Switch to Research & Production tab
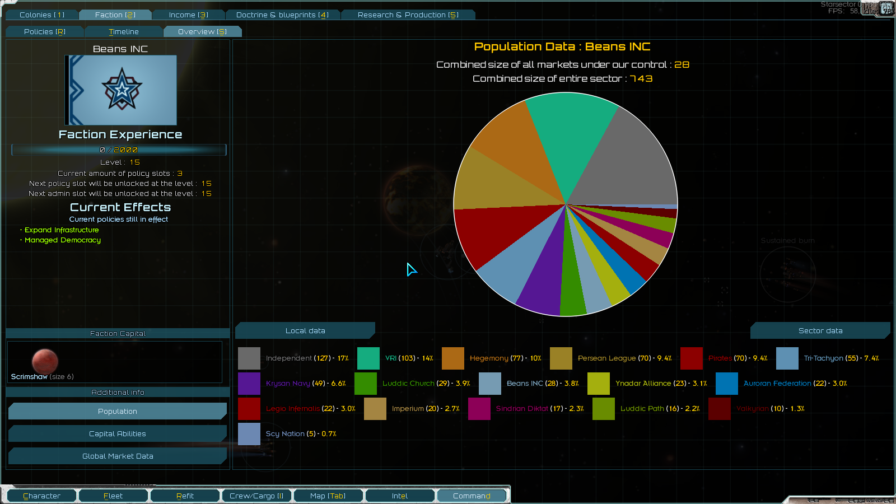The image size is (896, 504). click(x=408, y=15)
